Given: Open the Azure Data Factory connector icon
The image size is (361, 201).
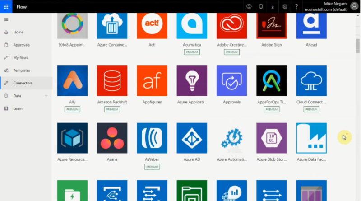Looking at the screenshot, I should click(x=311, y=138).
